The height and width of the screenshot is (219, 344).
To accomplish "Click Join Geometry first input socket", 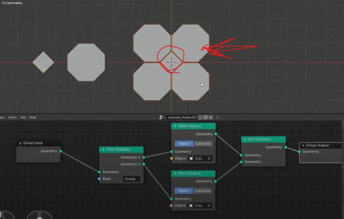I will pos(241,155).
